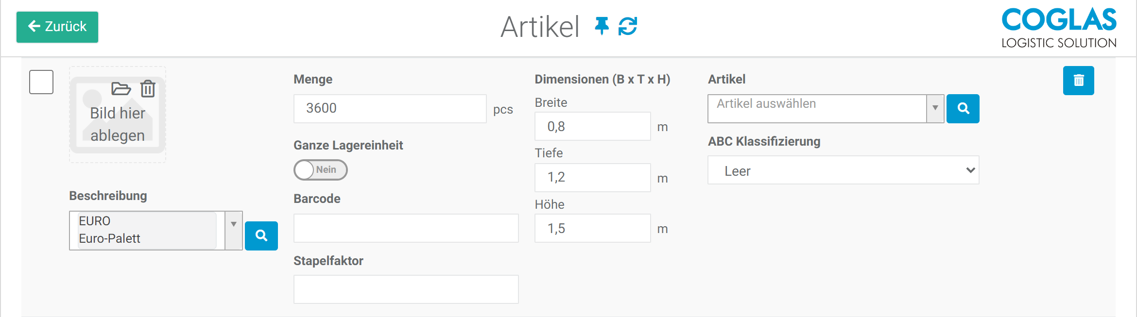Image resolution: width=1137 pixels, height=317 pixels.
Task: Click the Bild hier ablegen drop area
Action: coord(118,124)
